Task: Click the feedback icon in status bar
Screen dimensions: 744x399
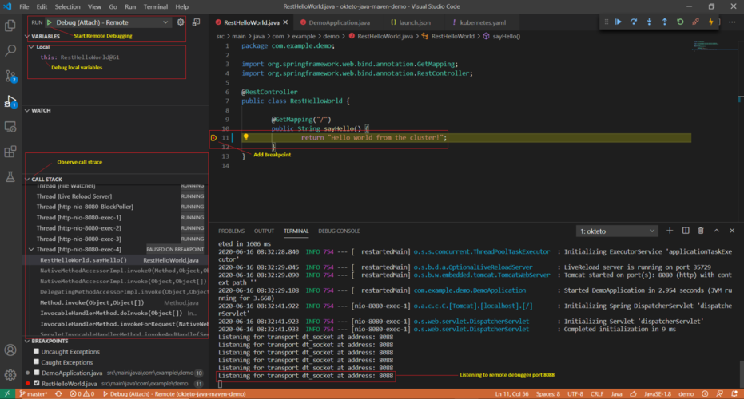Action: pos(720,393)
